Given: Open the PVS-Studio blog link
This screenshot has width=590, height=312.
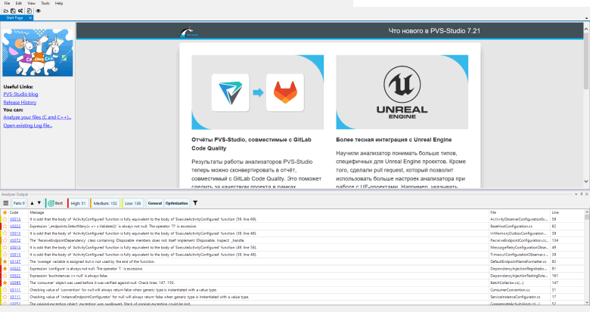Looking at the screenshot, I should [20, 94].
